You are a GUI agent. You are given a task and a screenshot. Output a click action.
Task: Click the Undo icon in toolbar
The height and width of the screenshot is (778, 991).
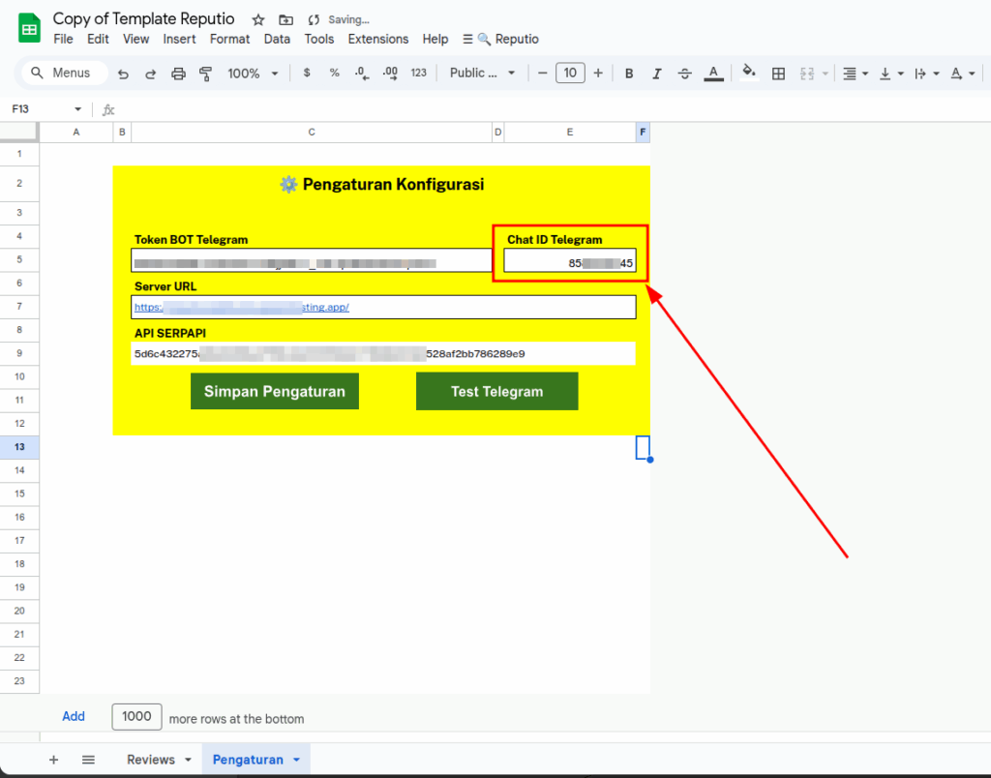123,74
